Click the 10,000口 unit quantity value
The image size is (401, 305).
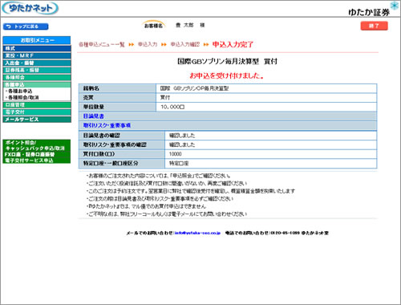tap(172, 107)
